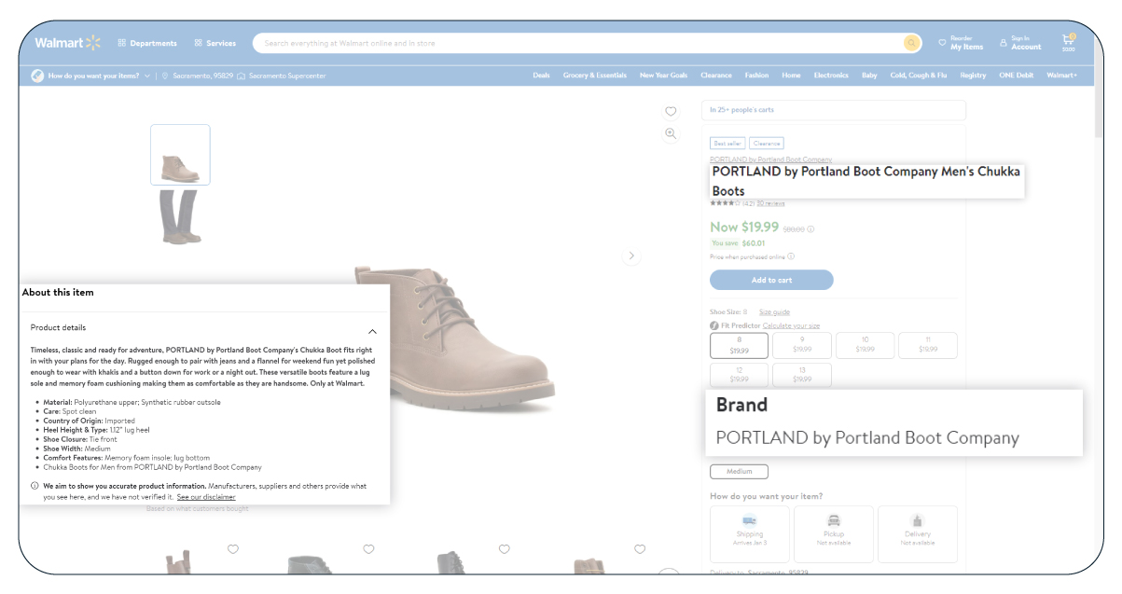Open the Registry nav link
This screenshot has height=594, width=1122.
[973, 76]
